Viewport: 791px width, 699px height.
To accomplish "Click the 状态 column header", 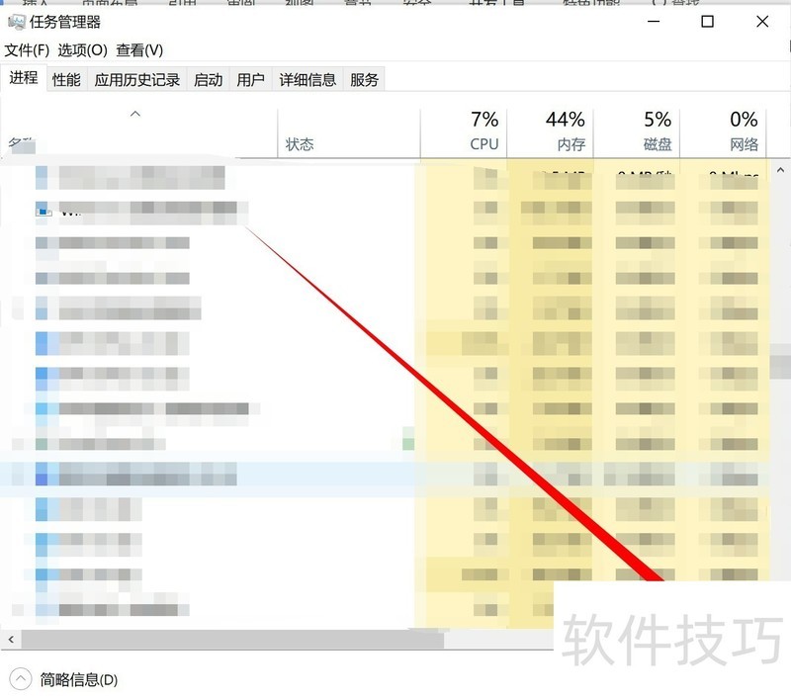I will click(x=299, y=143).
